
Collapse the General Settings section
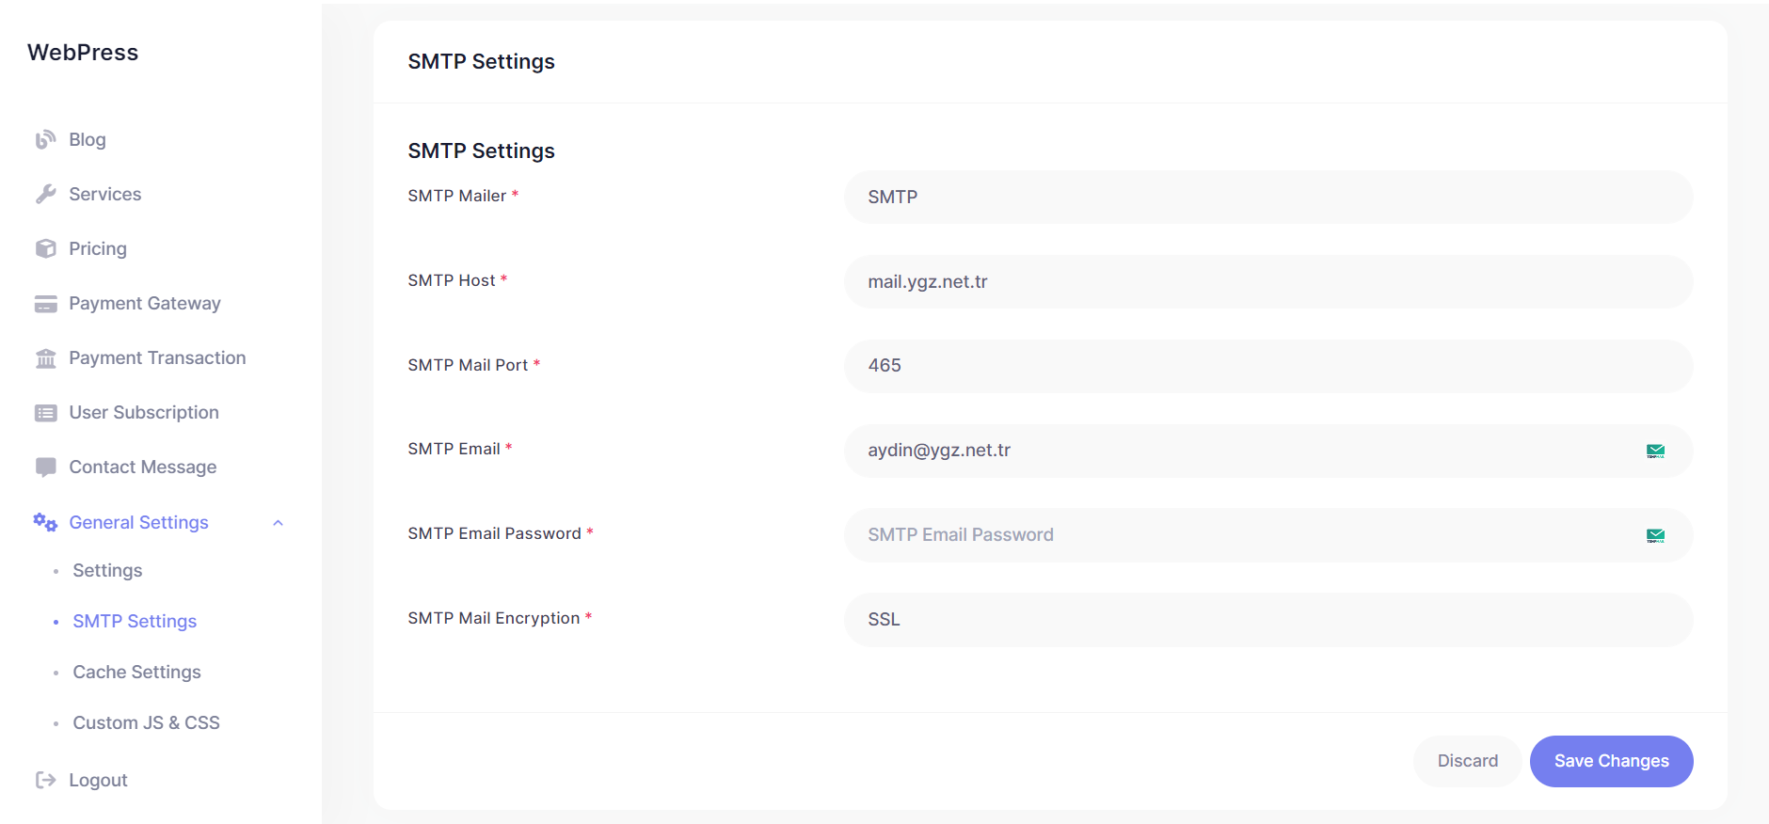click(x=277, y=522)
